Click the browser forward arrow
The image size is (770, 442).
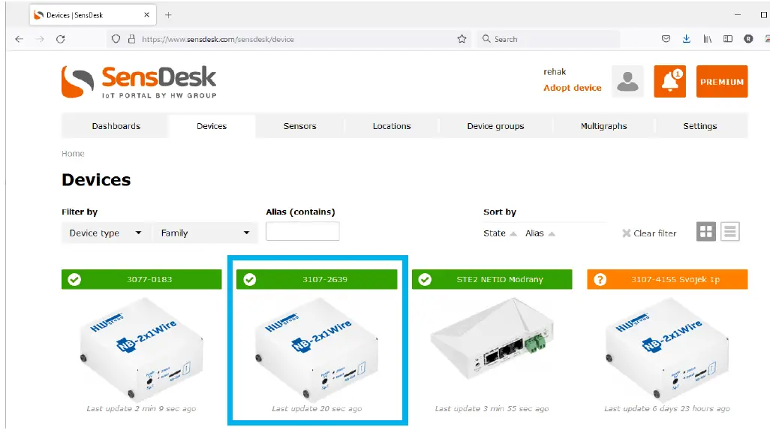click(41, 39)
